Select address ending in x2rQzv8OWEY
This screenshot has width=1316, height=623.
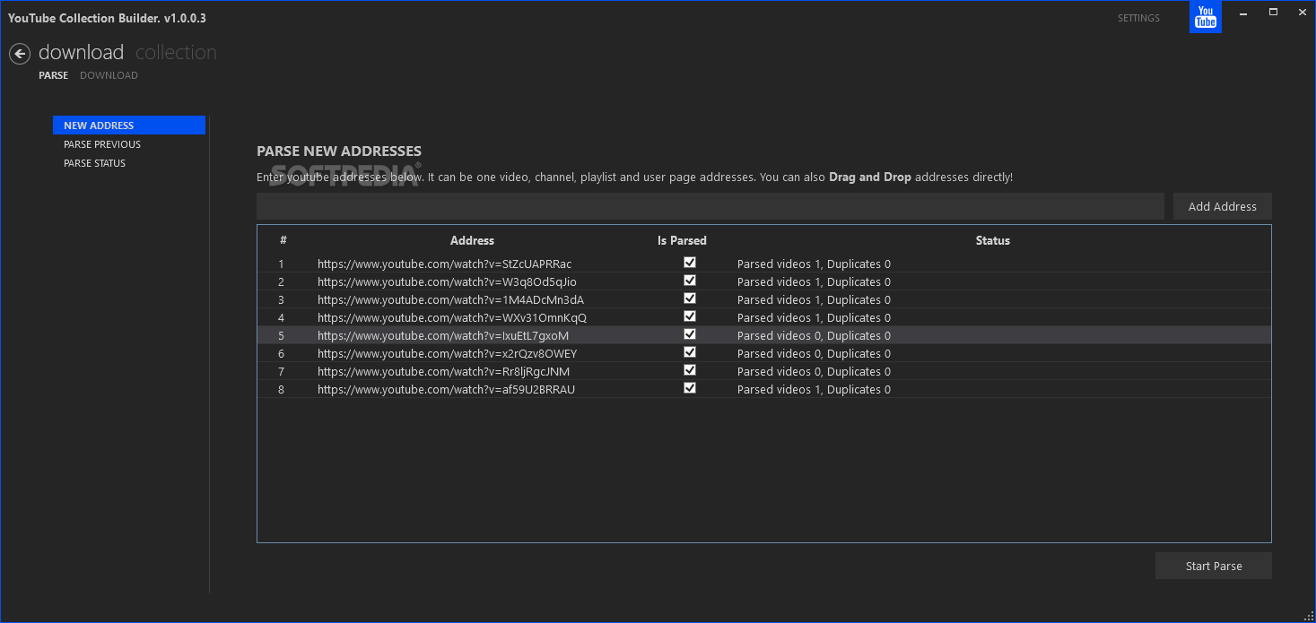447,353
